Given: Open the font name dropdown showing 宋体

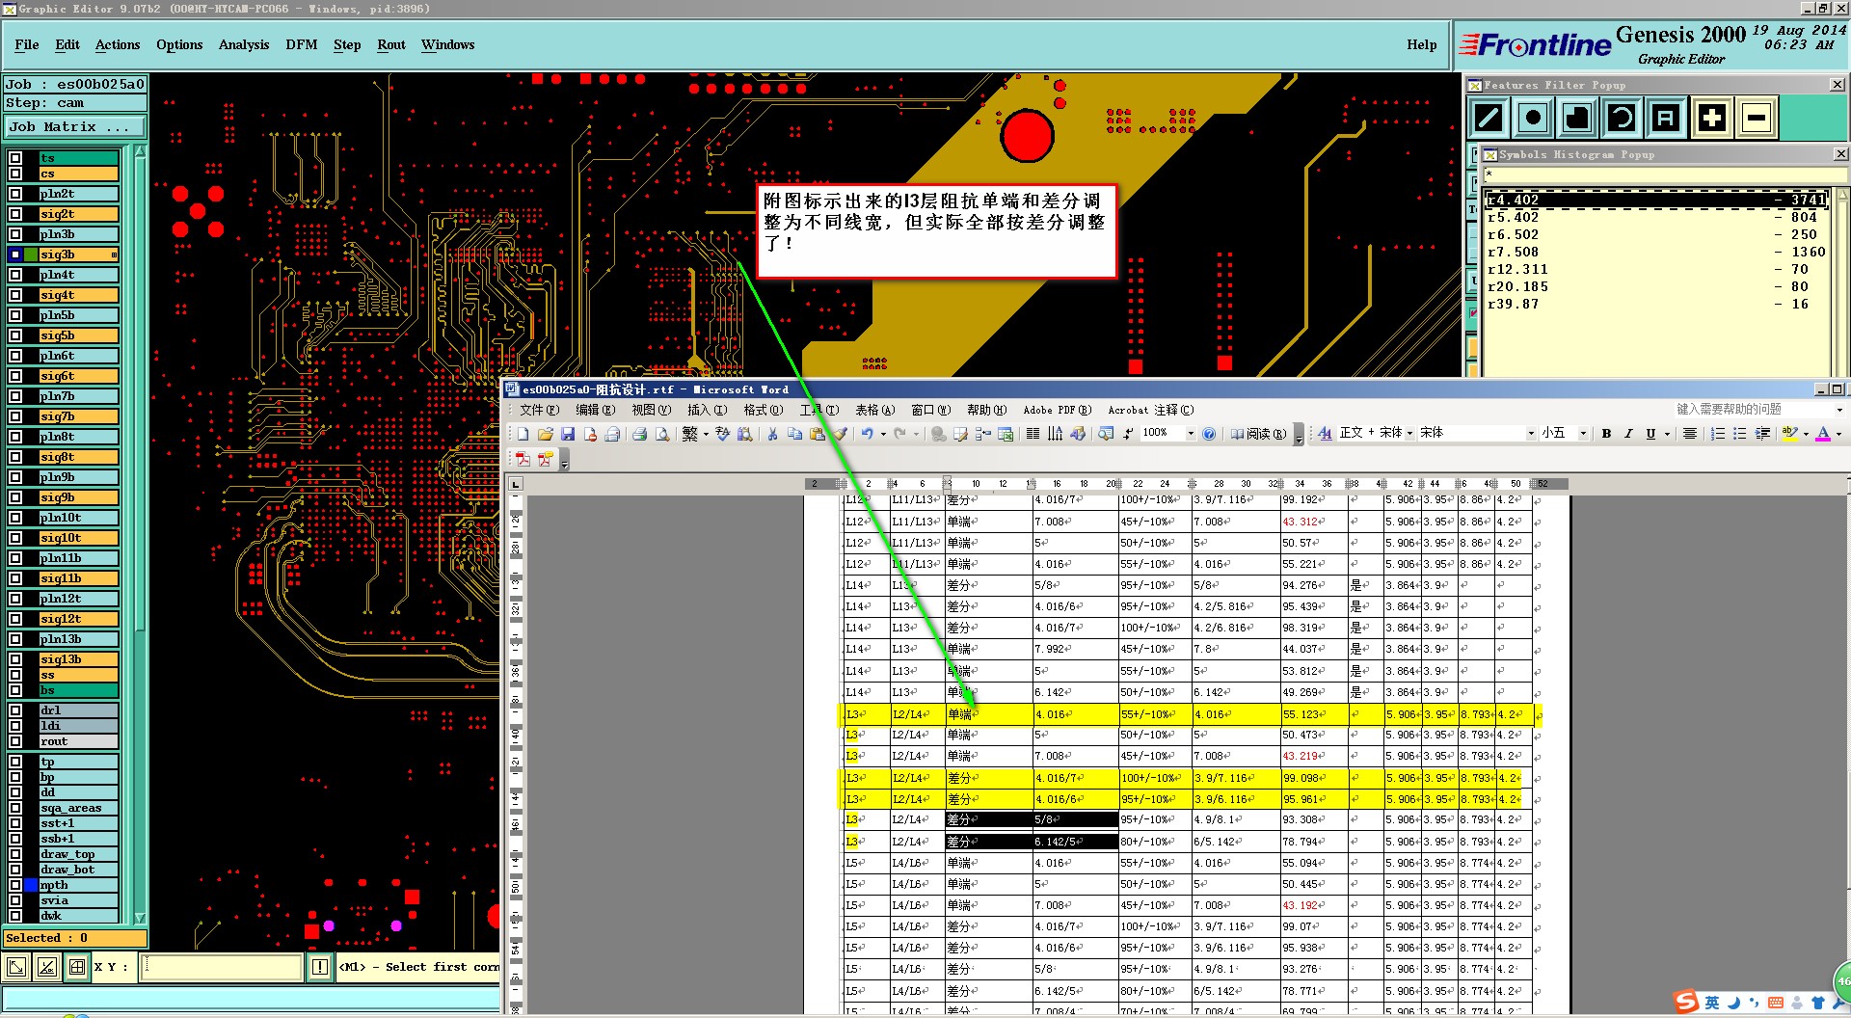Looking at the screenshot, I should point(1530,434).
